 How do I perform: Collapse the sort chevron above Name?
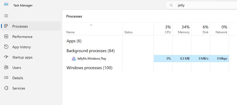(x=91, y=25)
